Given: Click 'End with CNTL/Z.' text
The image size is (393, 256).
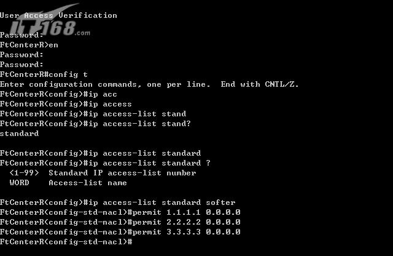Looking at the screenshot, I should tap(260, 84).
